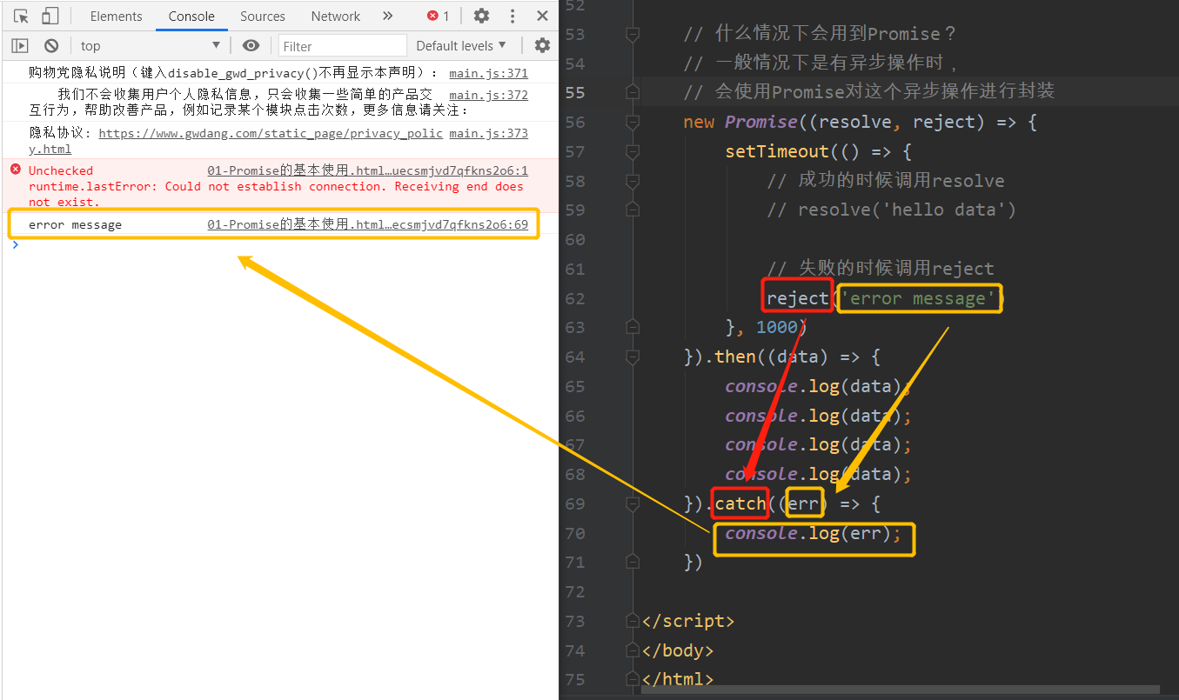Click 'error message' console log text
Image resolution: width=1179 pixels, height=700 pixels.
75,224
